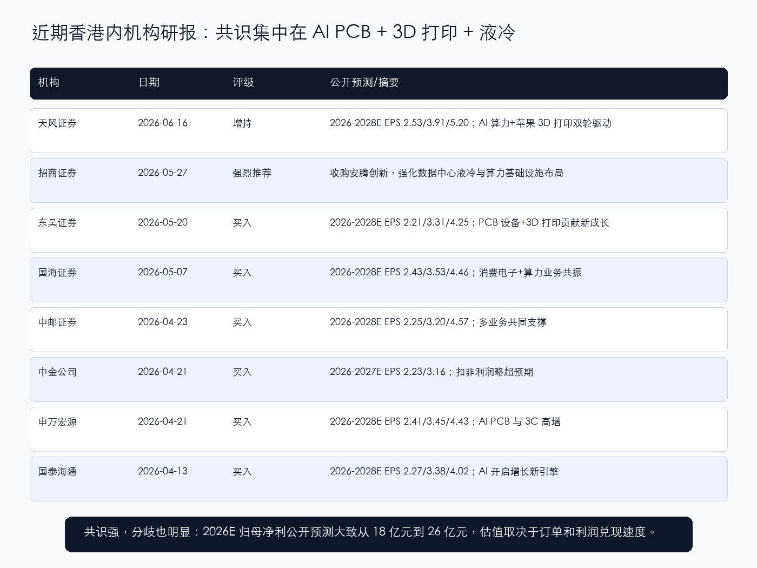Click the EPS 2.41/3.45/4.43 summary
757x568 pixels.
click(x=445, y=422)
